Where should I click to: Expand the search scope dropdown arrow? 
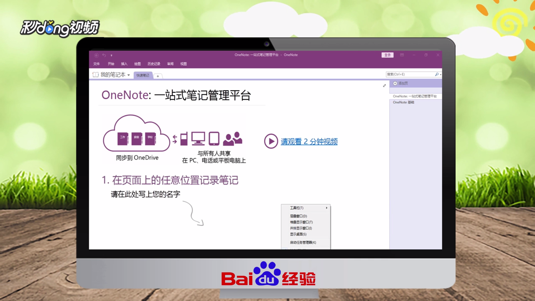441,75
